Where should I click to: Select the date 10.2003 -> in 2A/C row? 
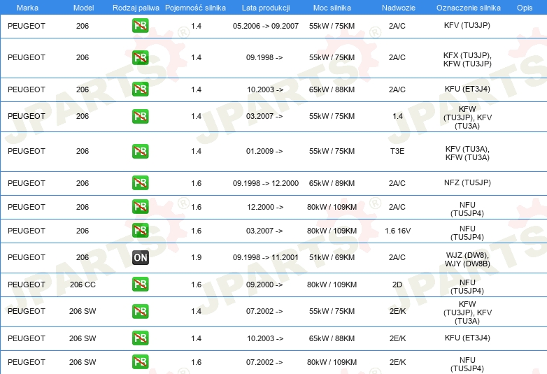tap(265, 89)
